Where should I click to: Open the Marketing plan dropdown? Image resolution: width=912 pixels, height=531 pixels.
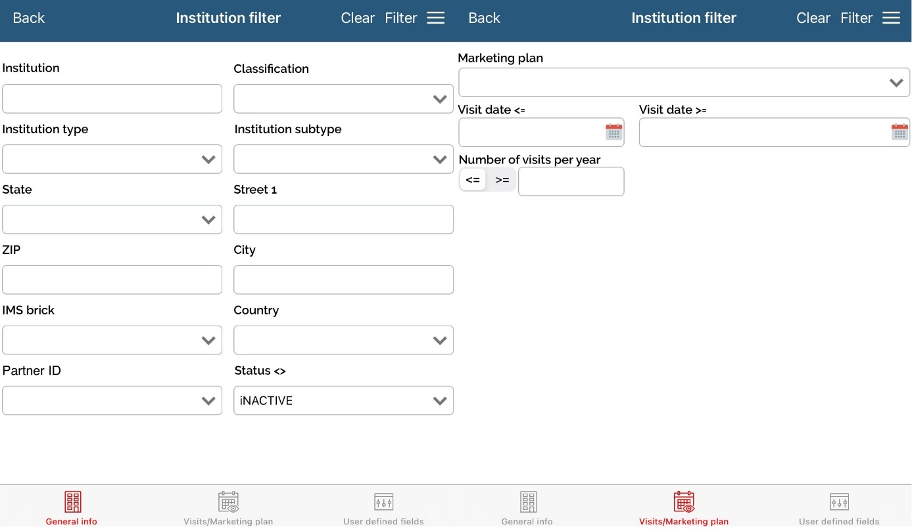pyautogui.click(x=684, y=83)
